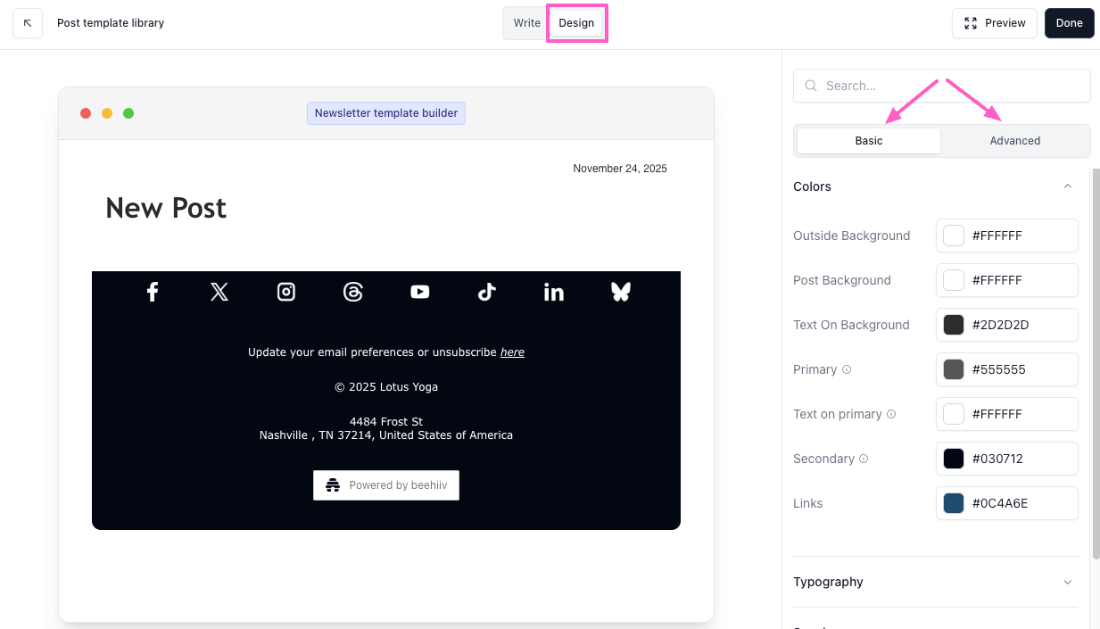1100x629 pixels.
Task: Select the Write mode tab
Action: coord(526,23)
